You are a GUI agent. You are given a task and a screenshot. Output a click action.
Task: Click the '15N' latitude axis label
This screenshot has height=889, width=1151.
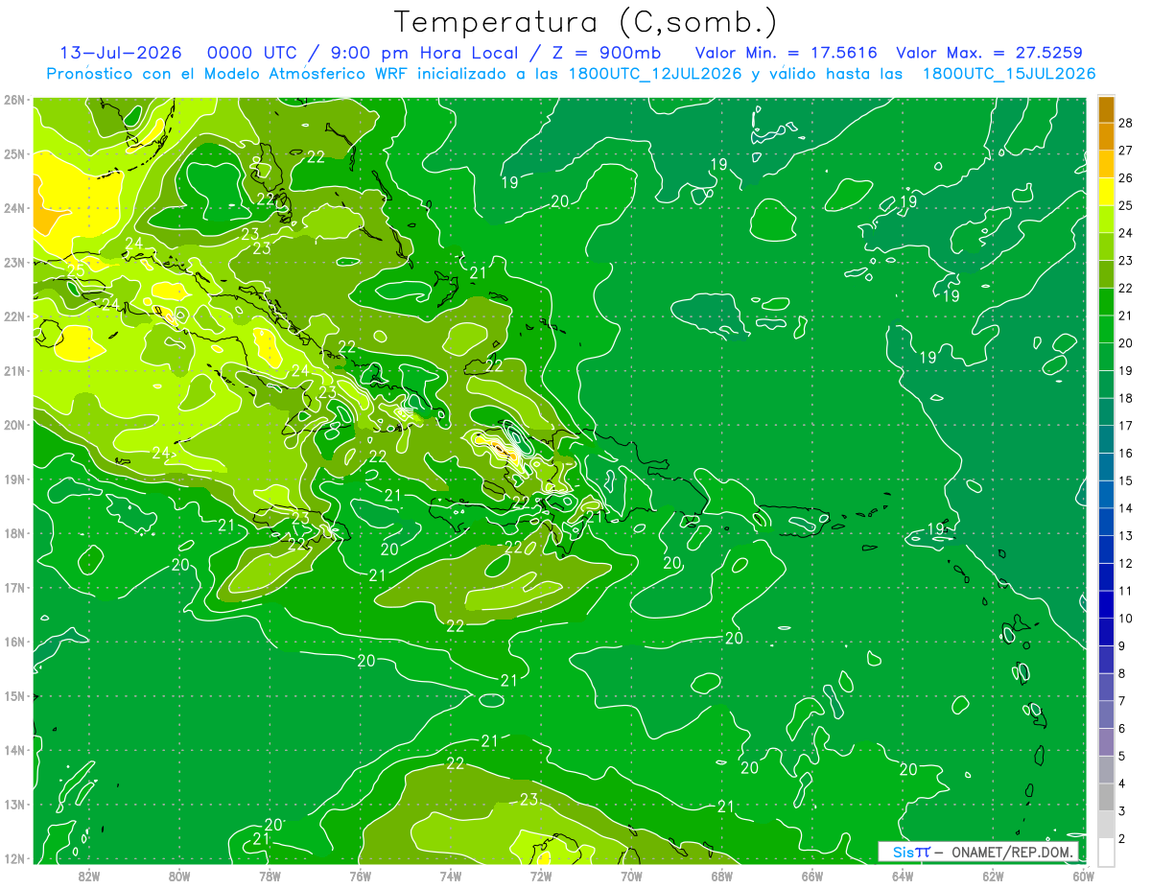tap(13, 695)
